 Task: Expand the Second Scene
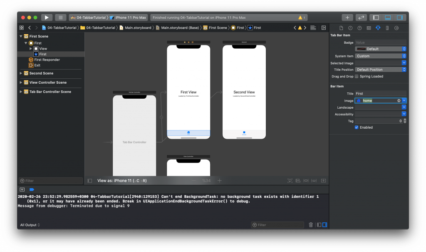[x=21, y=73]
